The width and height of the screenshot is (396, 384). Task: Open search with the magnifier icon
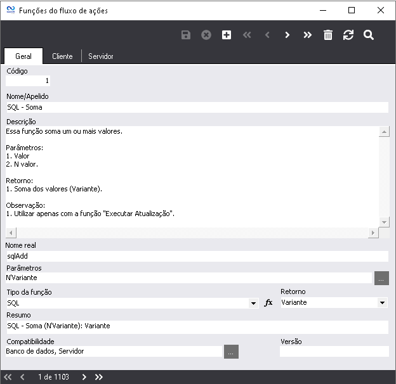coord(369,35)
